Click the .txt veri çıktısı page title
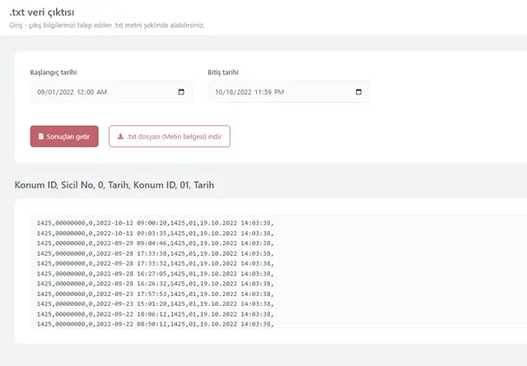 [x=44, y=12]
